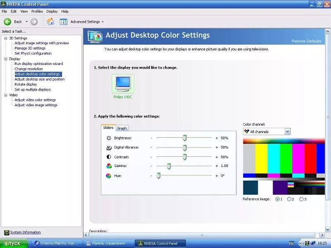Select reference image 1 radio button

pyautogui.click(x=277, y=199)
